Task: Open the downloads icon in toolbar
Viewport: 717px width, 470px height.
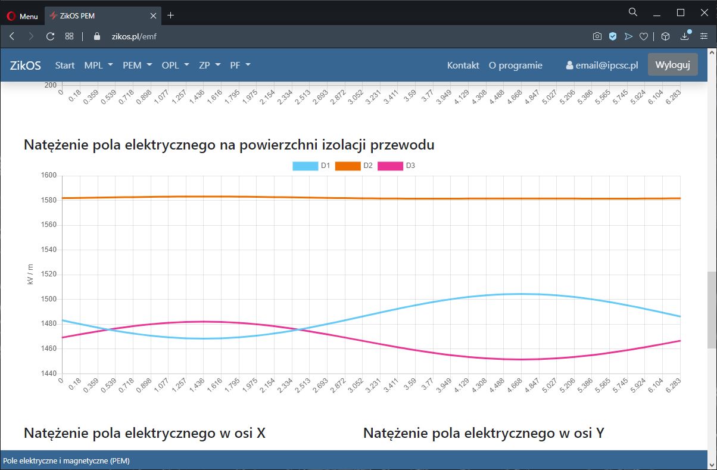Action: tap(685, 36)
